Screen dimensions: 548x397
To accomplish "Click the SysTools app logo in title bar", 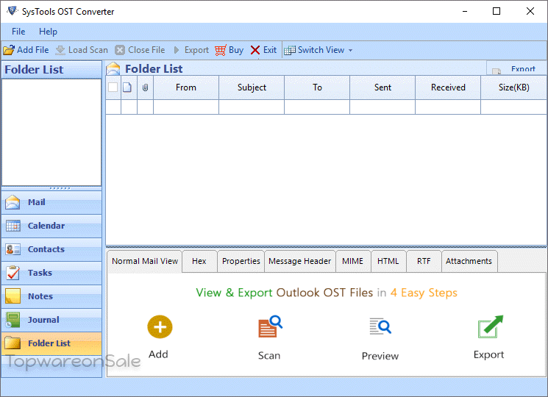I will click(x=13, y=11).
